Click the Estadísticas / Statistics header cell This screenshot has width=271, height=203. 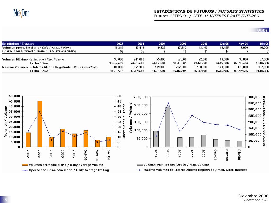[18, 44]
